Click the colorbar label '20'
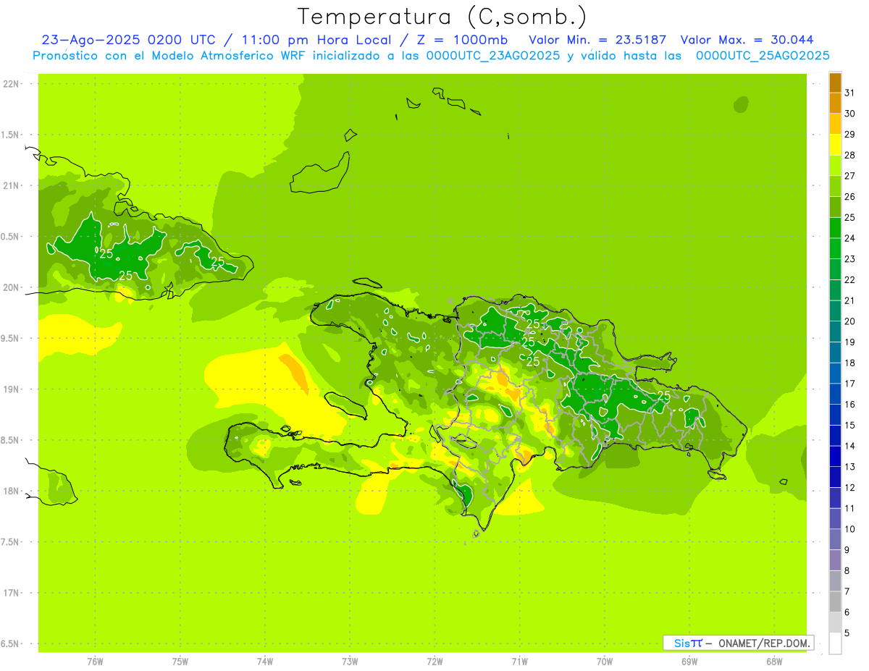The width and height of the screenshot is (869, 671). 850,321
